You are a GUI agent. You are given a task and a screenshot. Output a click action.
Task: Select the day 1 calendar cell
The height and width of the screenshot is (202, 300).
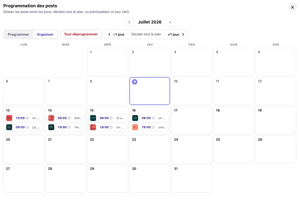(108, 62)
